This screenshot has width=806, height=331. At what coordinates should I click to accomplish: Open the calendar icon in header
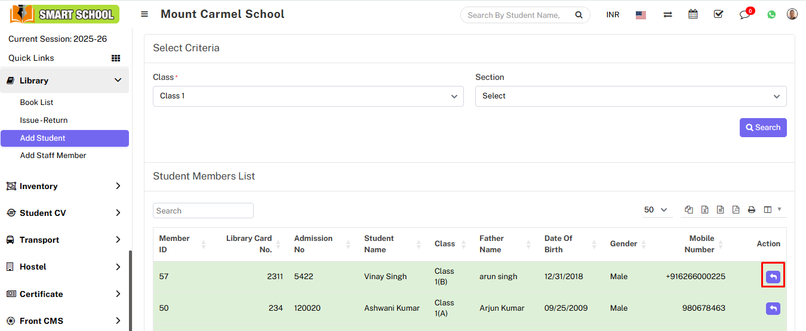(x=693, y=14)
